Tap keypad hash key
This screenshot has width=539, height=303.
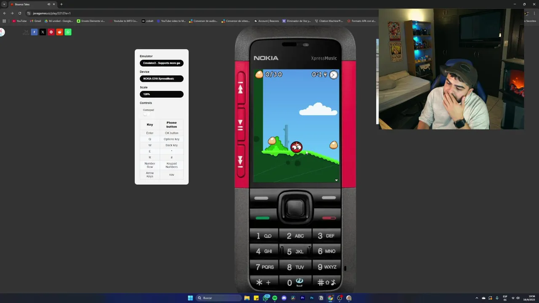click(326, 282)
